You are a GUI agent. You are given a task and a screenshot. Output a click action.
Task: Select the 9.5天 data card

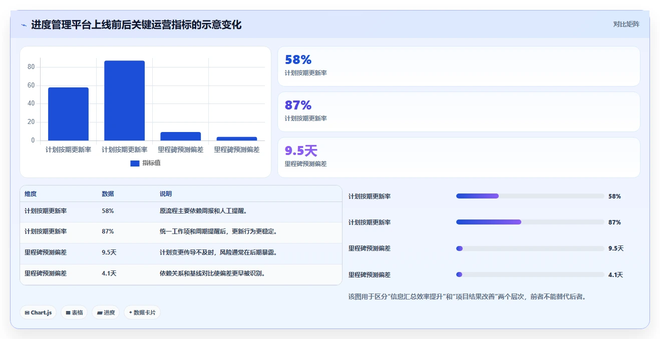pos(459,157)
